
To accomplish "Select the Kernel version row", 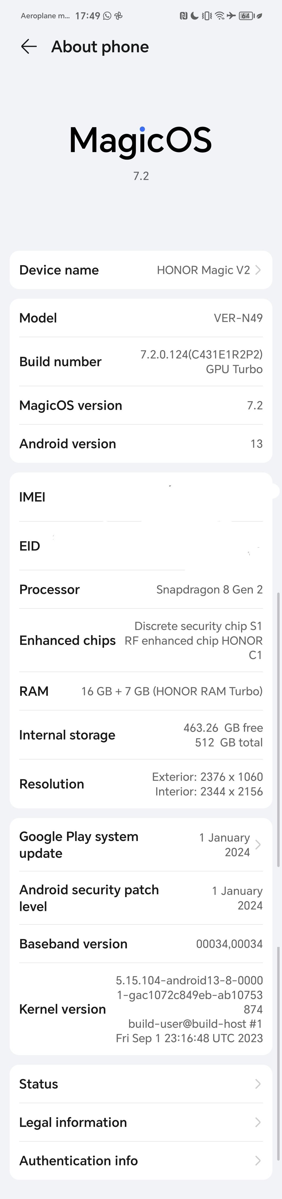I will point(141,1009).
